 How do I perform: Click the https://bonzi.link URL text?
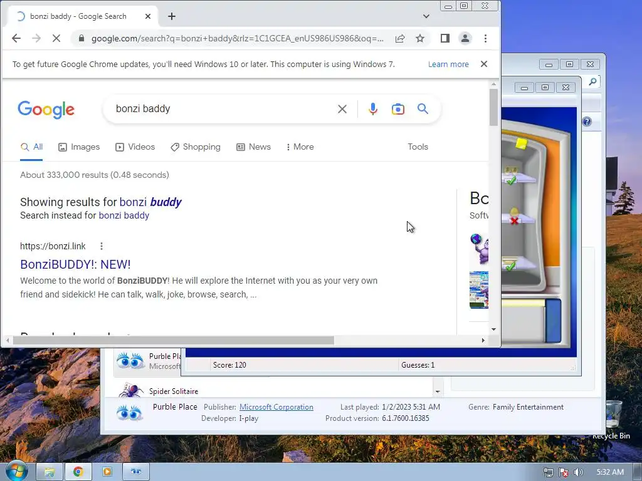[x=53, y=246]
